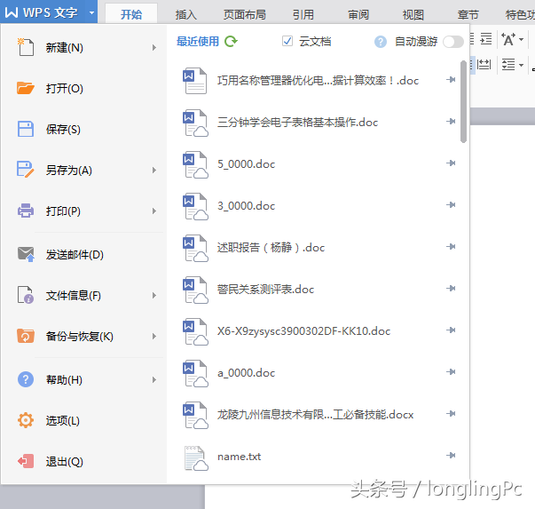Expand the 打印(P) submenu arrow
This screenshot has width=535, height=509.
click(154, 211)
